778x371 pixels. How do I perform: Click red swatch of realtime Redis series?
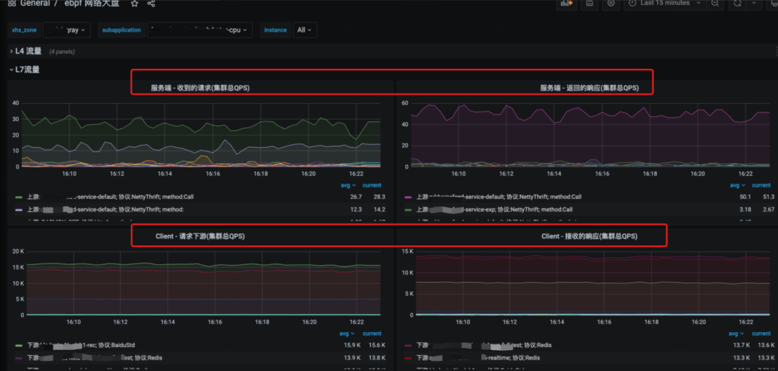pos(408,357)
